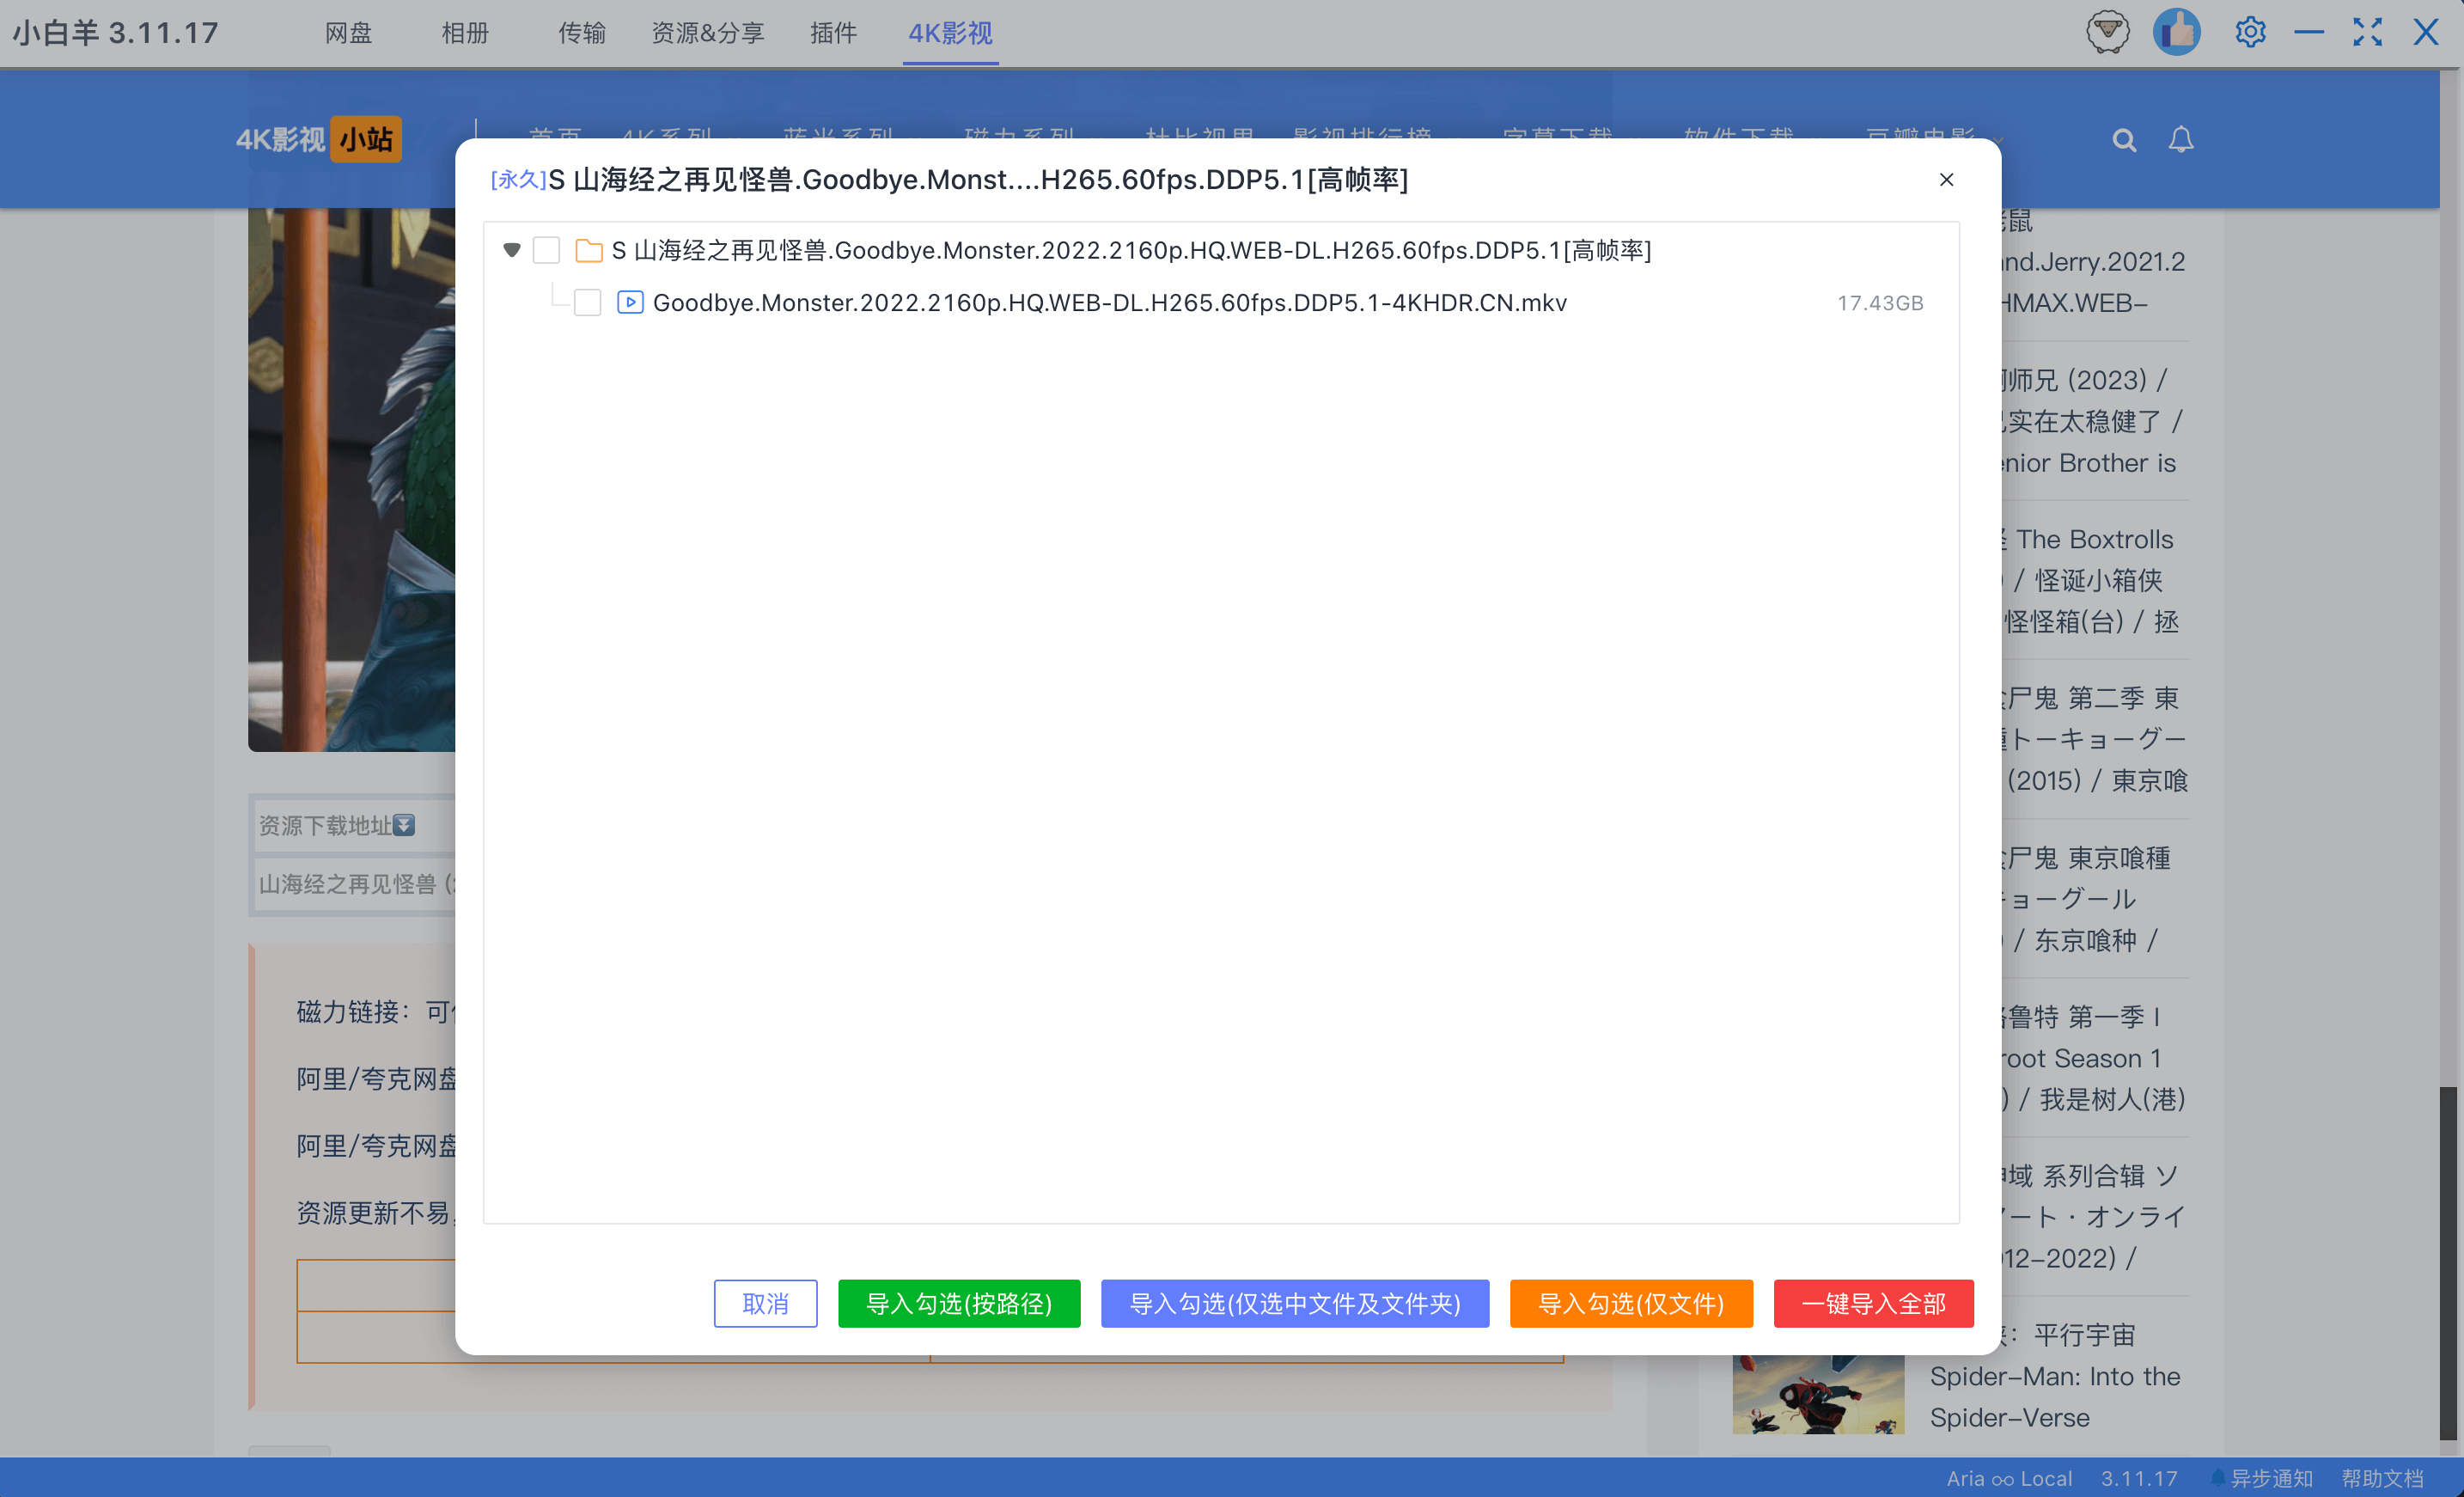The image size is (2464, 1497).
Task: Switch to the 传输 tab
Action: click(581, 33)
